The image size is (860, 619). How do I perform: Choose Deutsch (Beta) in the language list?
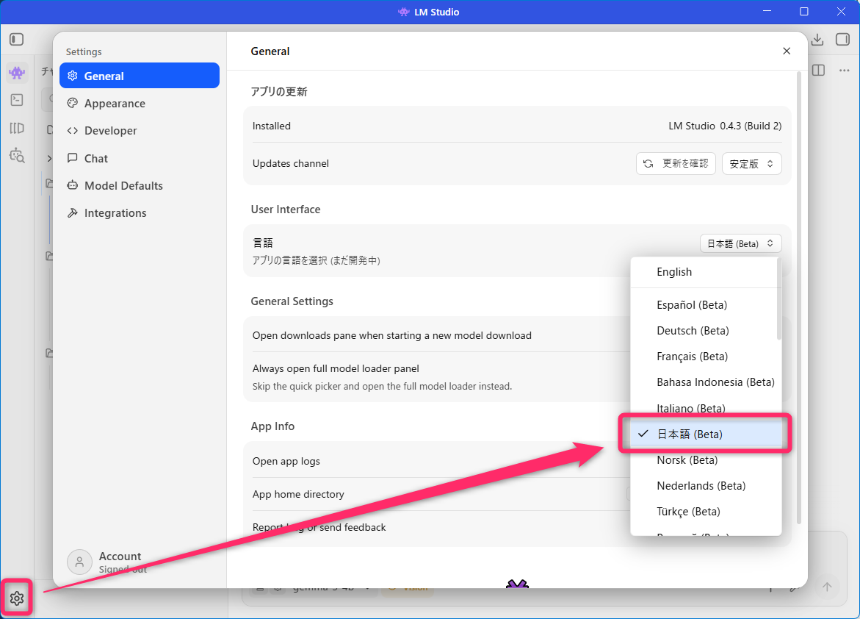click(693, 331)
